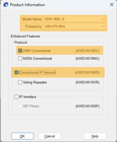Click the Frequency dropdown chevron
117x142 pixels.
[x=102, y=27]
